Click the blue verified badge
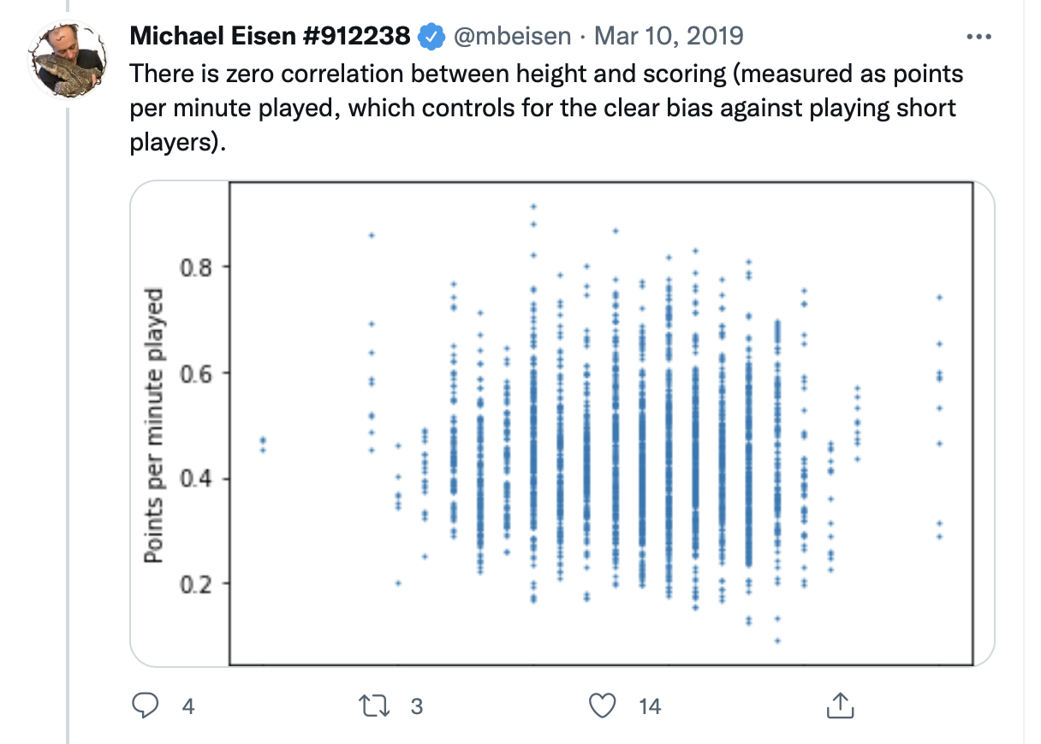 pyautogui.click(x=431, y=37)
